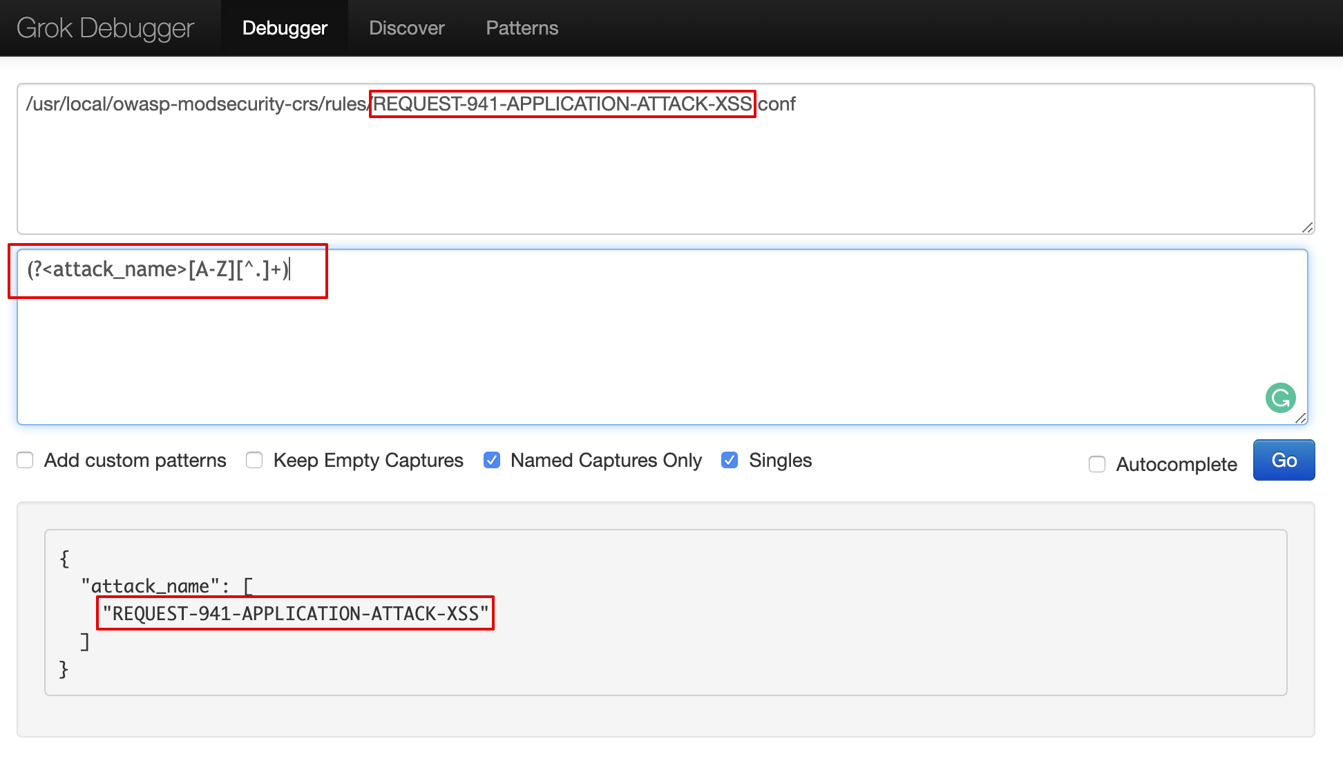Grab the pattern textarea resize handle
Screen dimensions: 1343x779
click(x=1300, y=418)
